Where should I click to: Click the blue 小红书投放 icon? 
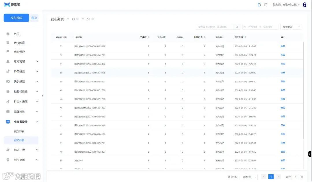pos(8,122)
